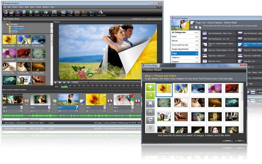Click the transition icon after slide 7
262x164 pixels.
pyautogui.click(x=82, y=101)
